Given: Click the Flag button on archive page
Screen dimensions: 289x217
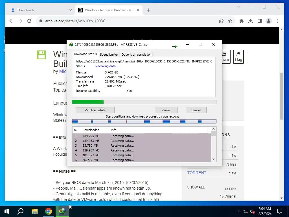Looking at the screenshot, I should [x=238, y=57].
